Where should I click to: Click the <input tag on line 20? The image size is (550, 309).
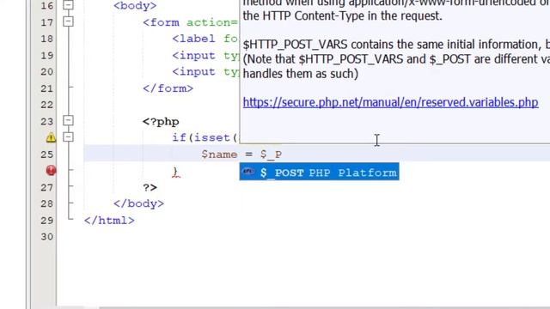tap(193, 71)
